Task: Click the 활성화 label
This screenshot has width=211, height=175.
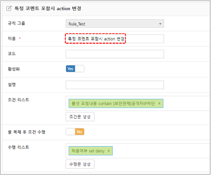Action: (x=14, y=69)
